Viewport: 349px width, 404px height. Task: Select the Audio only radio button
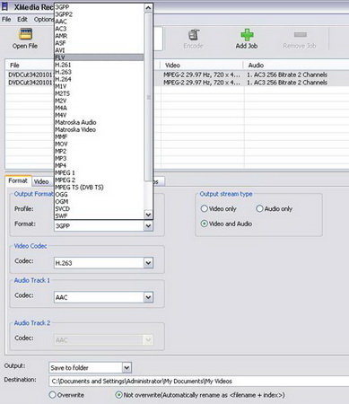259,208
